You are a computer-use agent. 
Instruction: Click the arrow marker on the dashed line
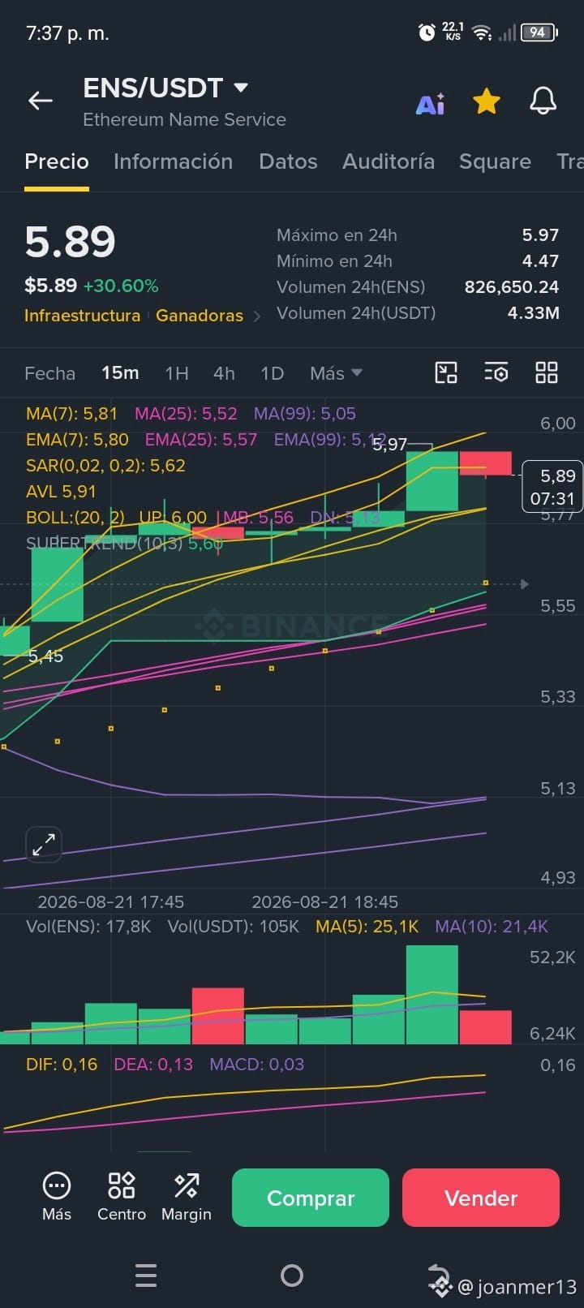click(x=524, y=583)
